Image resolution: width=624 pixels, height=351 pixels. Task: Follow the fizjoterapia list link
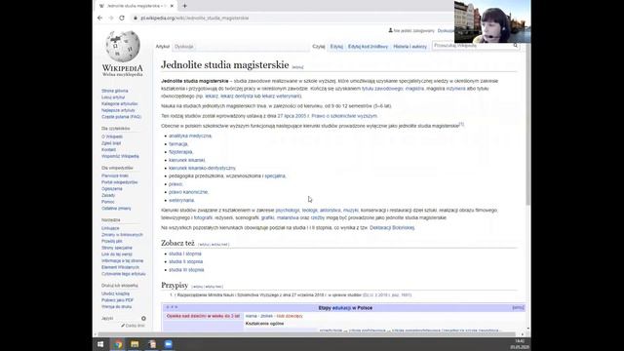tap(180, 152)
